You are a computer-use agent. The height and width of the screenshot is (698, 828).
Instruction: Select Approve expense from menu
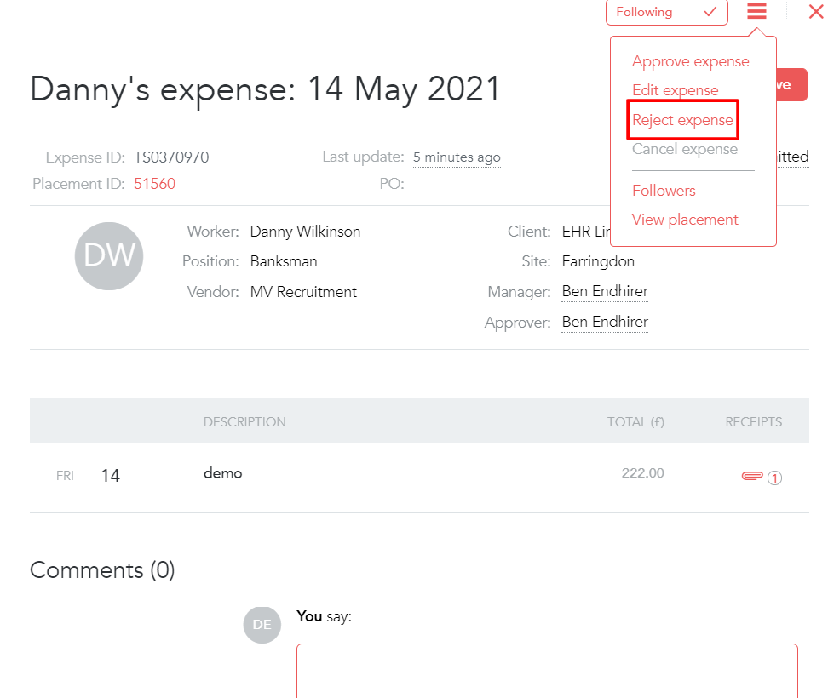coord(690,61)
